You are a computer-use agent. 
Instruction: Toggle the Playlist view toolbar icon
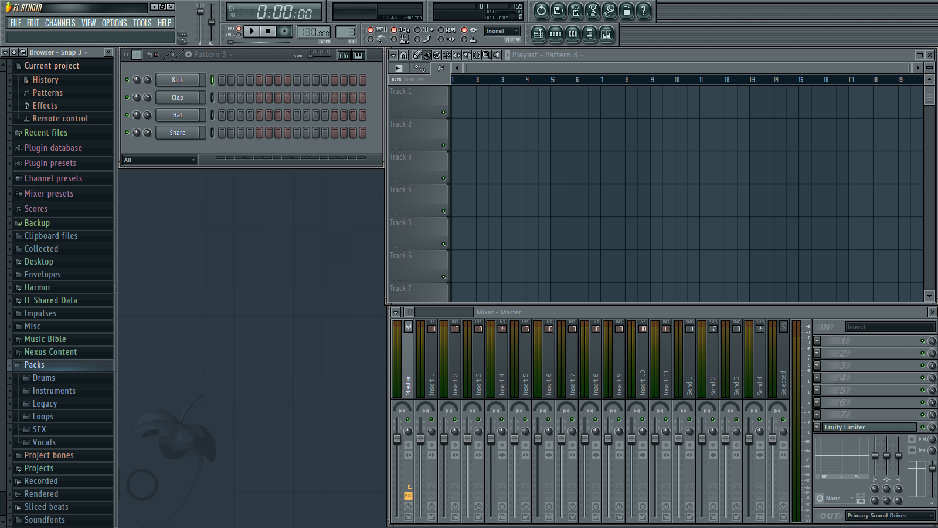tap(538, 34)
